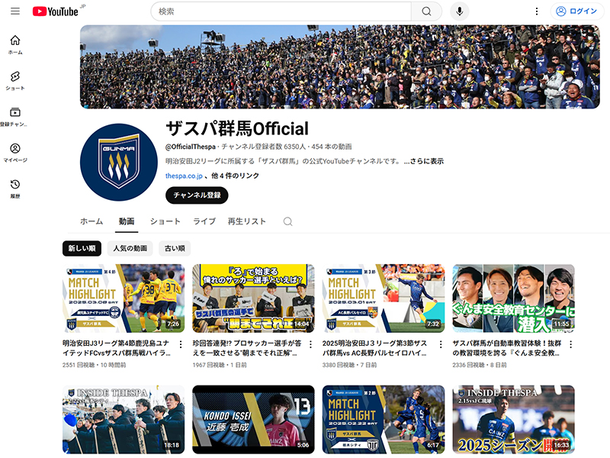The image size is (610, 458).
Task: Open options menu for 珍回答連発 video
Action: (x=310, y=344)
